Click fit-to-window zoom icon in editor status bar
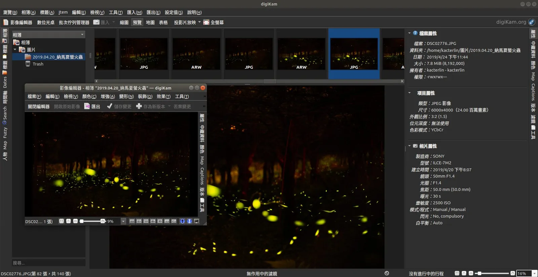This screenshot has height=277, width=538. [x=62, y=221]
